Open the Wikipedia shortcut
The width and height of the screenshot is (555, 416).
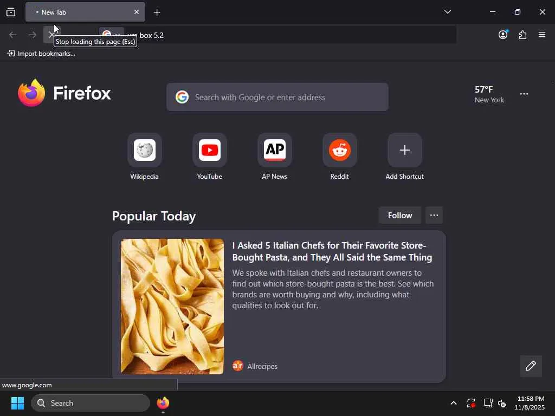[x=144, y=150]
